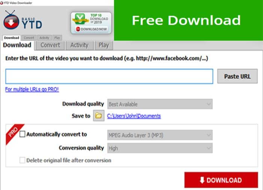Click the YTD app icon in the title bar

pos(2,3)
